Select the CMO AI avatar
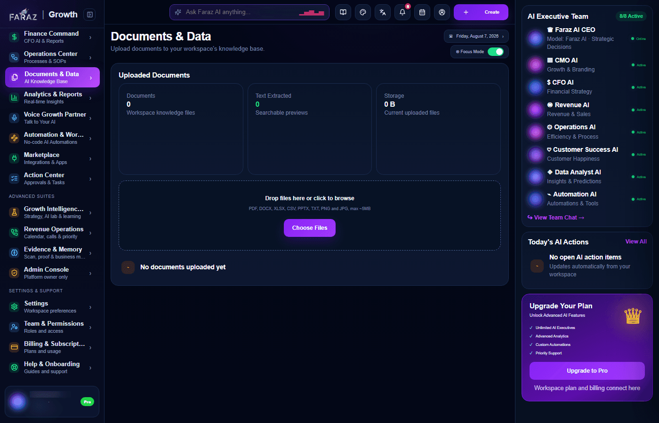The width and height of the screenshot is (659, 423). point(536,65)
